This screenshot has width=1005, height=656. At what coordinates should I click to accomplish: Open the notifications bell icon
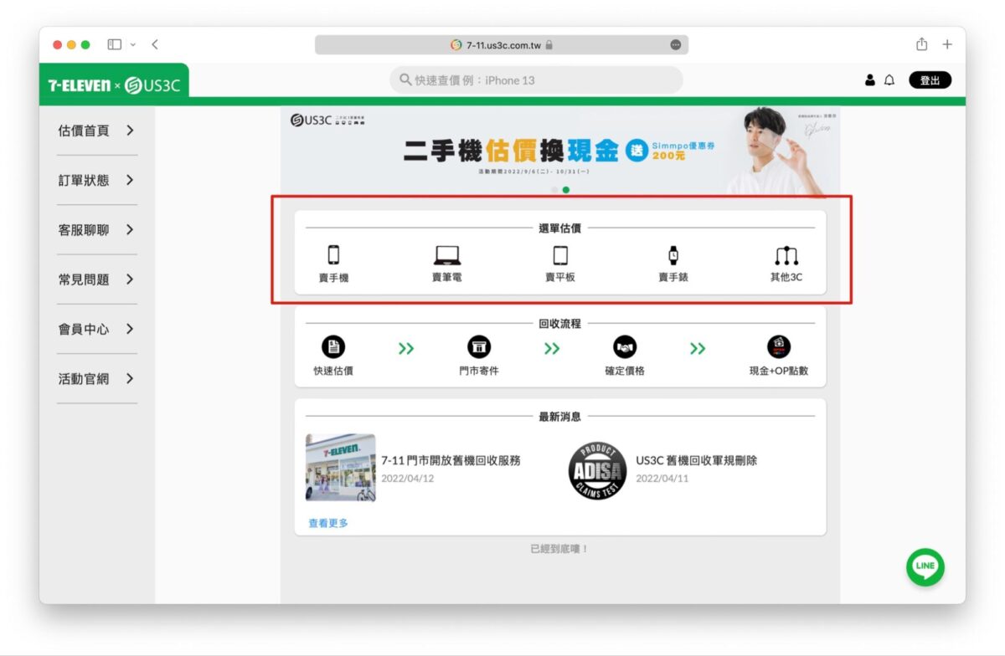pyautogui.click(x=889, y=80)
